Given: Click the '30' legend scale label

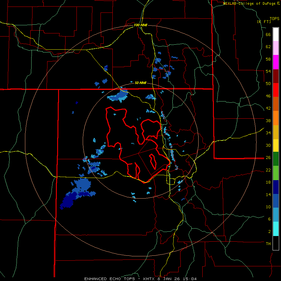Looking at the screenshot, I should [268, 145].
